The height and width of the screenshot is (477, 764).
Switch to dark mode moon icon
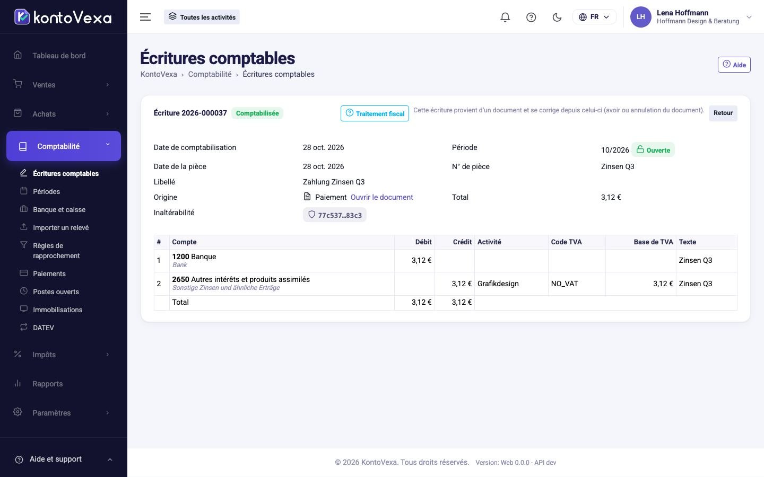coord(557,17)
